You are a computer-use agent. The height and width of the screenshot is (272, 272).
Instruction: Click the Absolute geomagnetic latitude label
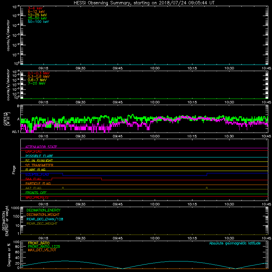(x=235, y=243)
